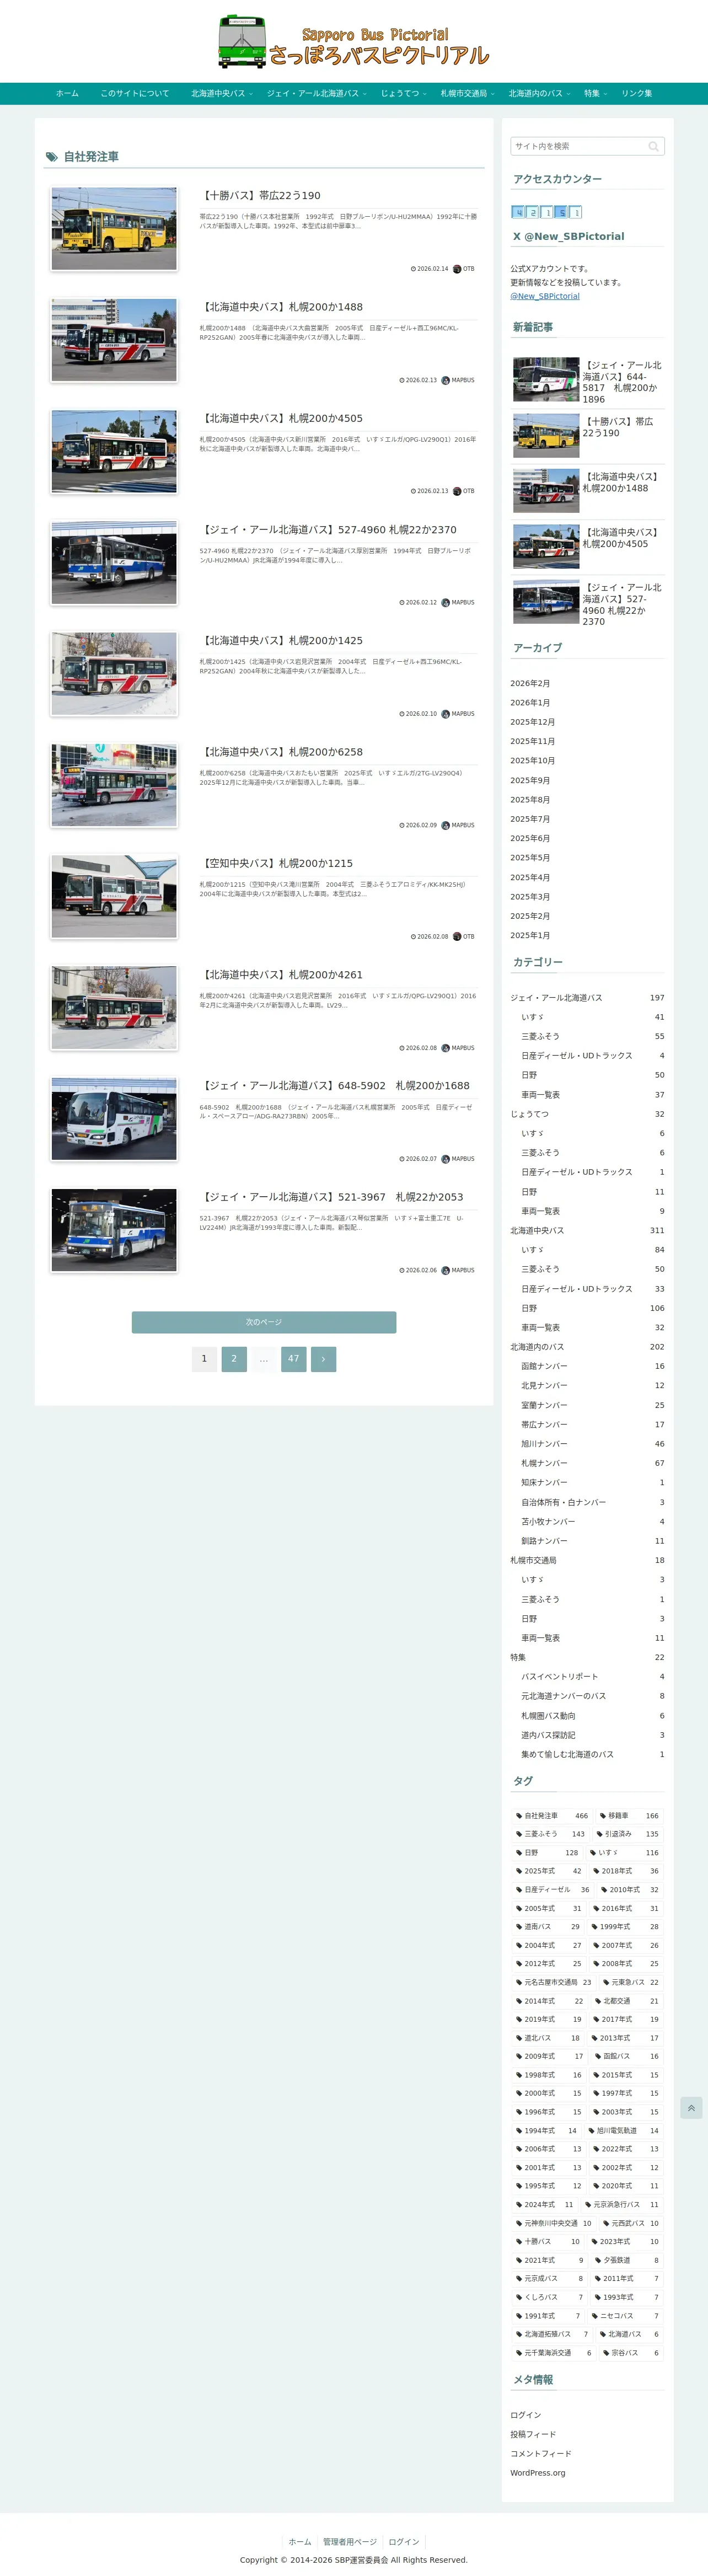Open the 夕張鉄道 tag
The width and height of the screenshot is (708, 2576).
tap(628, 2260)
